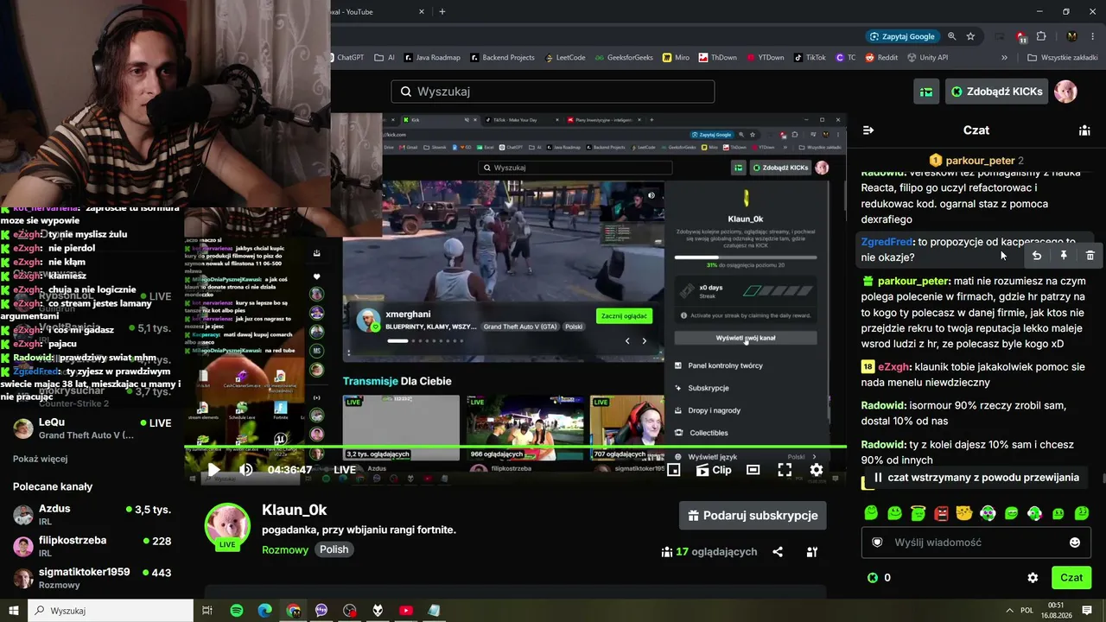The height and width of the screenshot is (622, 1106).
Task: Open the LeetCode bookmark
Action: 565,58
